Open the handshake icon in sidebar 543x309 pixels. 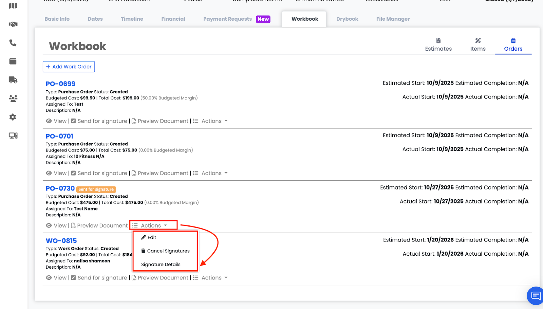[13, 24]
